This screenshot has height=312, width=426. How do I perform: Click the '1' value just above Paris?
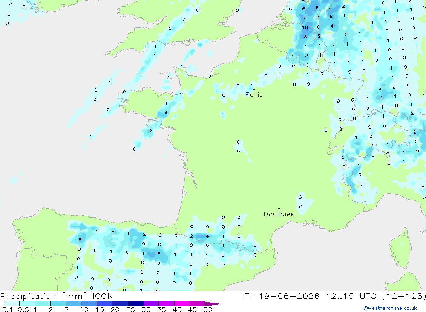click(252, 86)
